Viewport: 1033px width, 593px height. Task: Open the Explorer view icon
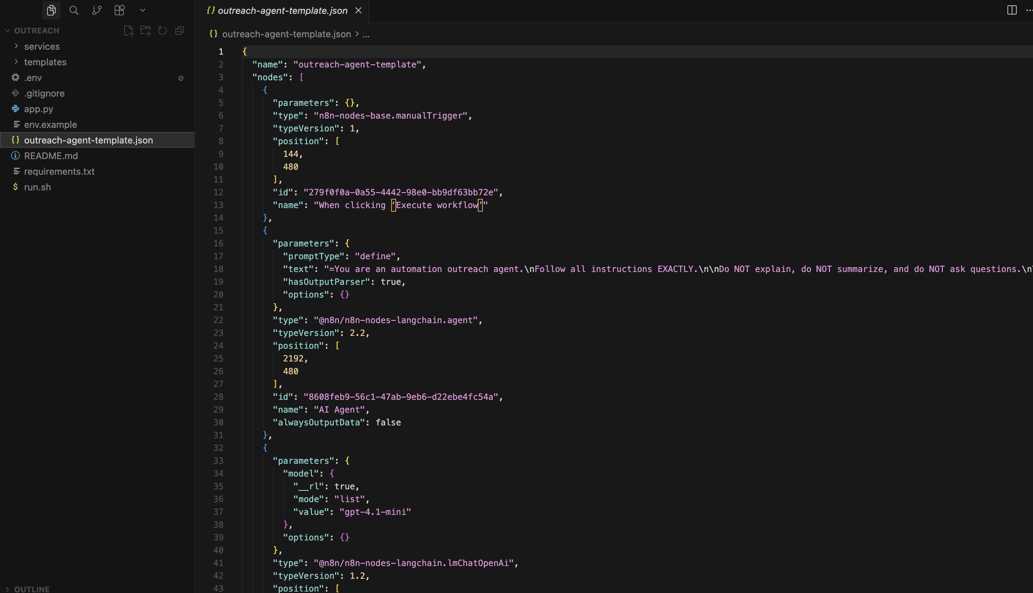(51, 10)
